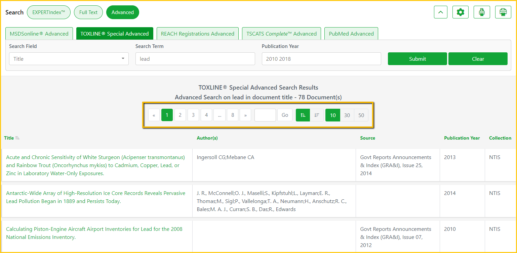Show 50 results per page
Viewport: 517px width, 253px height.
point(361,115)
